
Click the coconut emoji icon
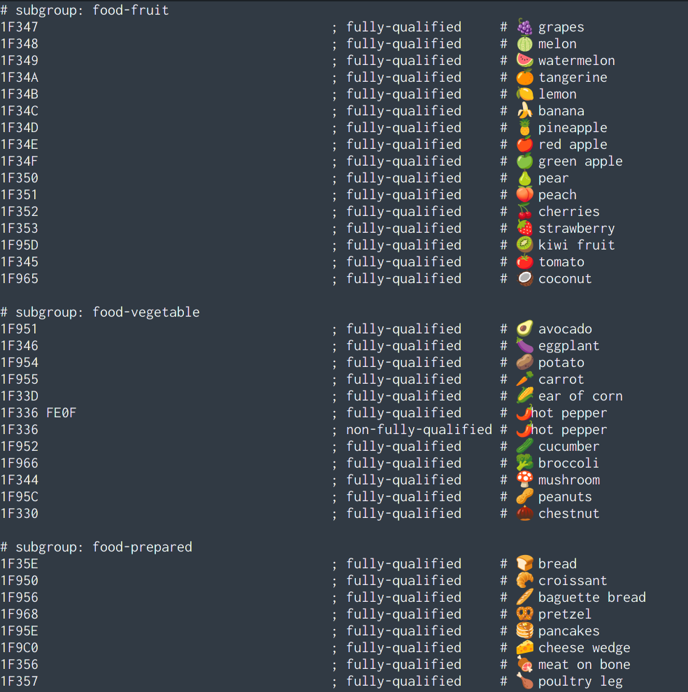[x=524, y=278]
